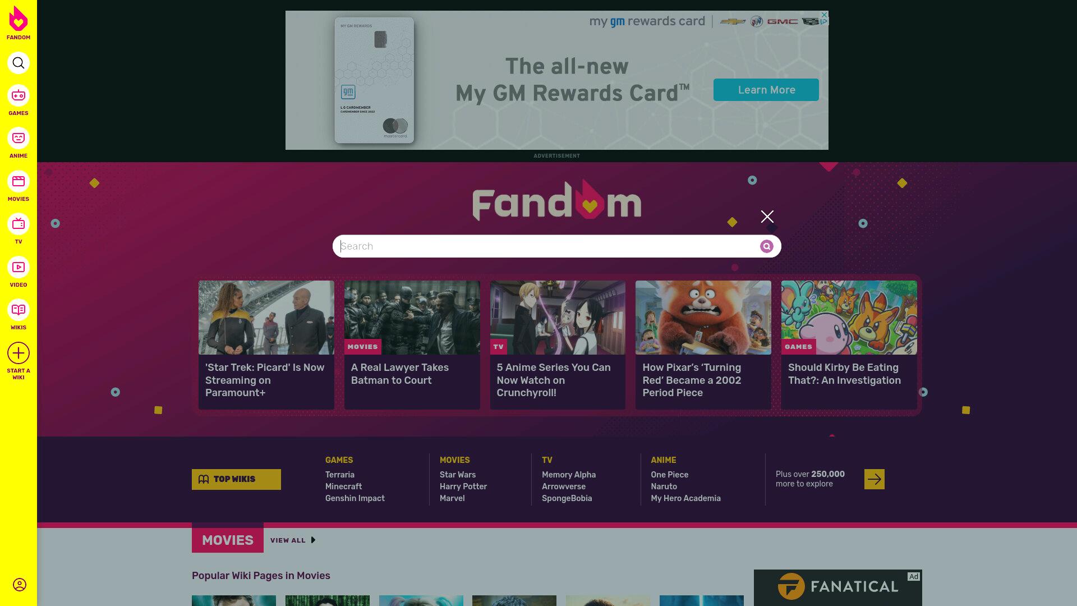Open the user profile icon in sidebar
The width and height of the screenshot is (1077, 606).
point(20,585)
